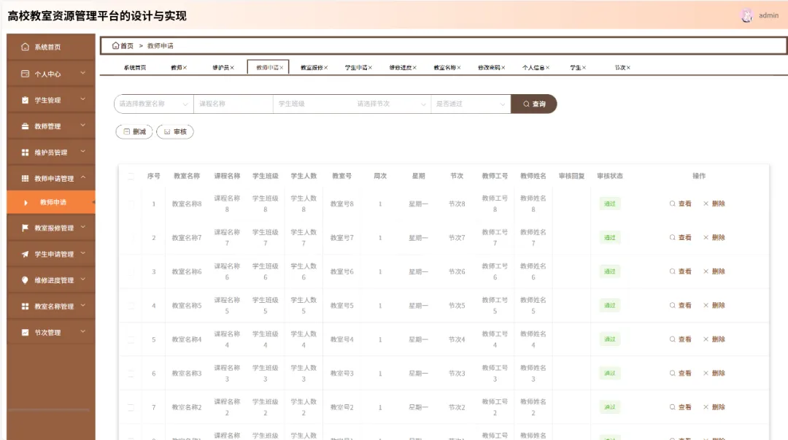The image size is (788, 440).
Task: Close the active 教师申请 tab with its X
Action: 282,67
